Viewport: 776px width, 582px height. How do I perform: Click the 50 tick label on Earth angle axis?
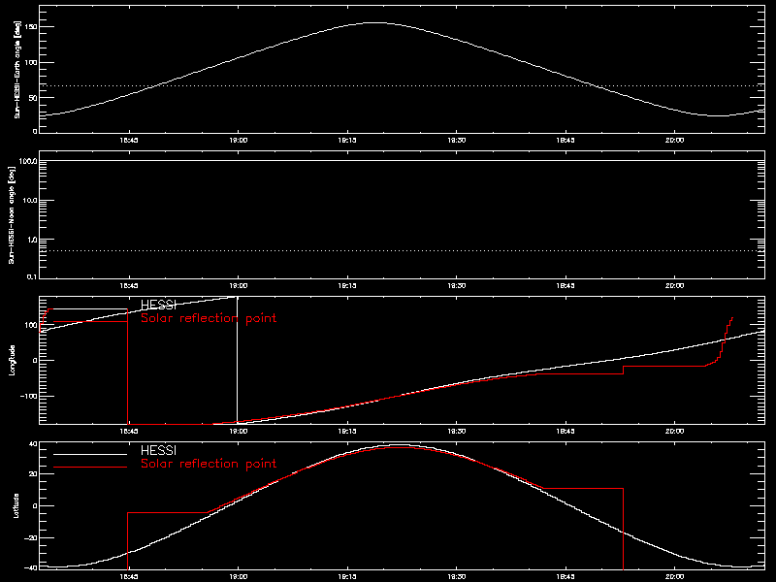(x=33, y=98)
